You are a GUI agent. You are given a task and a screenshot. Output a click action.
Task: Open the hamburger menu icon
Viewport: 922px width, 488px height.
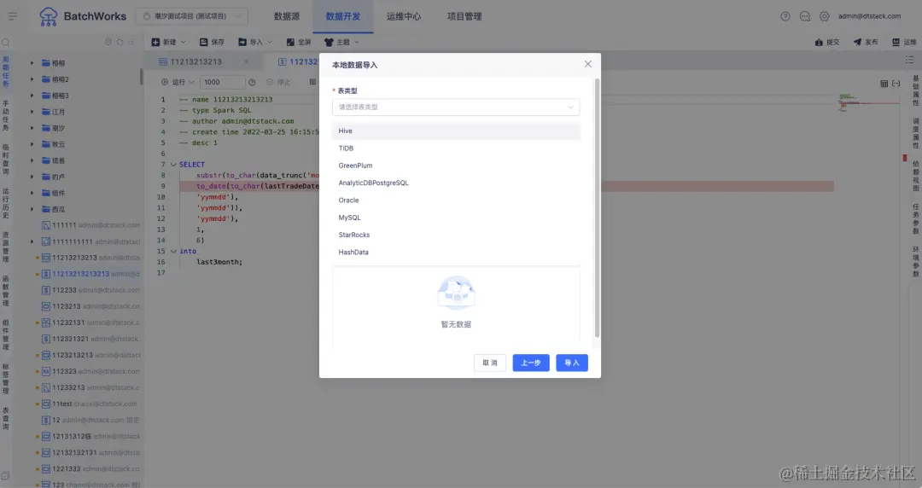[12, 16]
